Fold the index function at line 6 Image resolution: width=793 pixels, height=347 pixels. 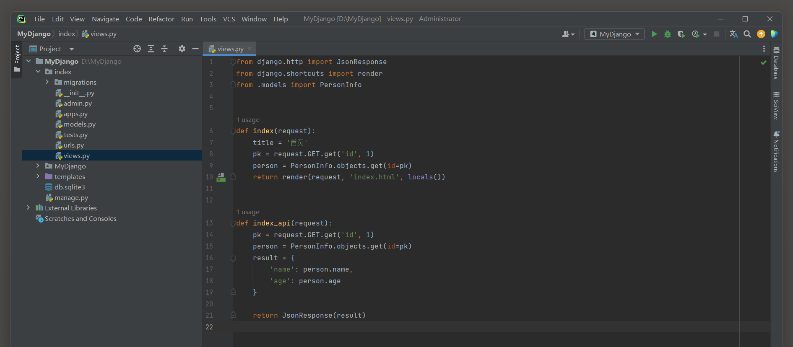click(x=233, y=131)
